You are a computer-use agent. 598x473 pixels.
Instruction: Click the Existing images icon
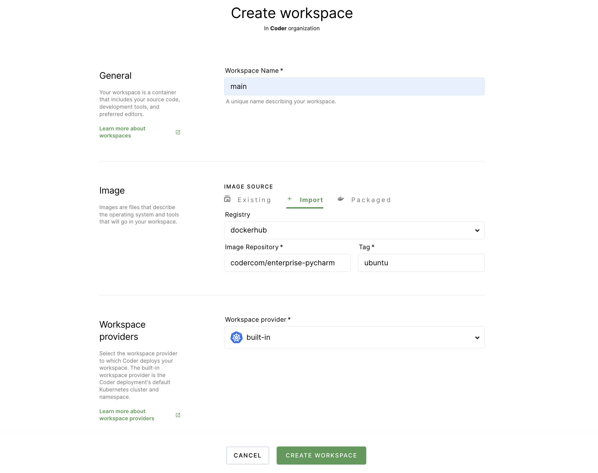pos(227,199)
